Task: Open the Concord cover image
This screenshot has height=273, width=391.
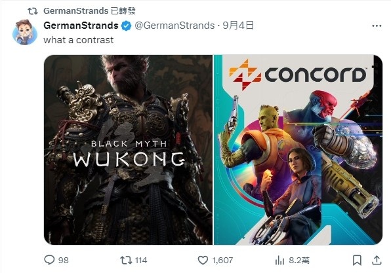Action: 298,150
